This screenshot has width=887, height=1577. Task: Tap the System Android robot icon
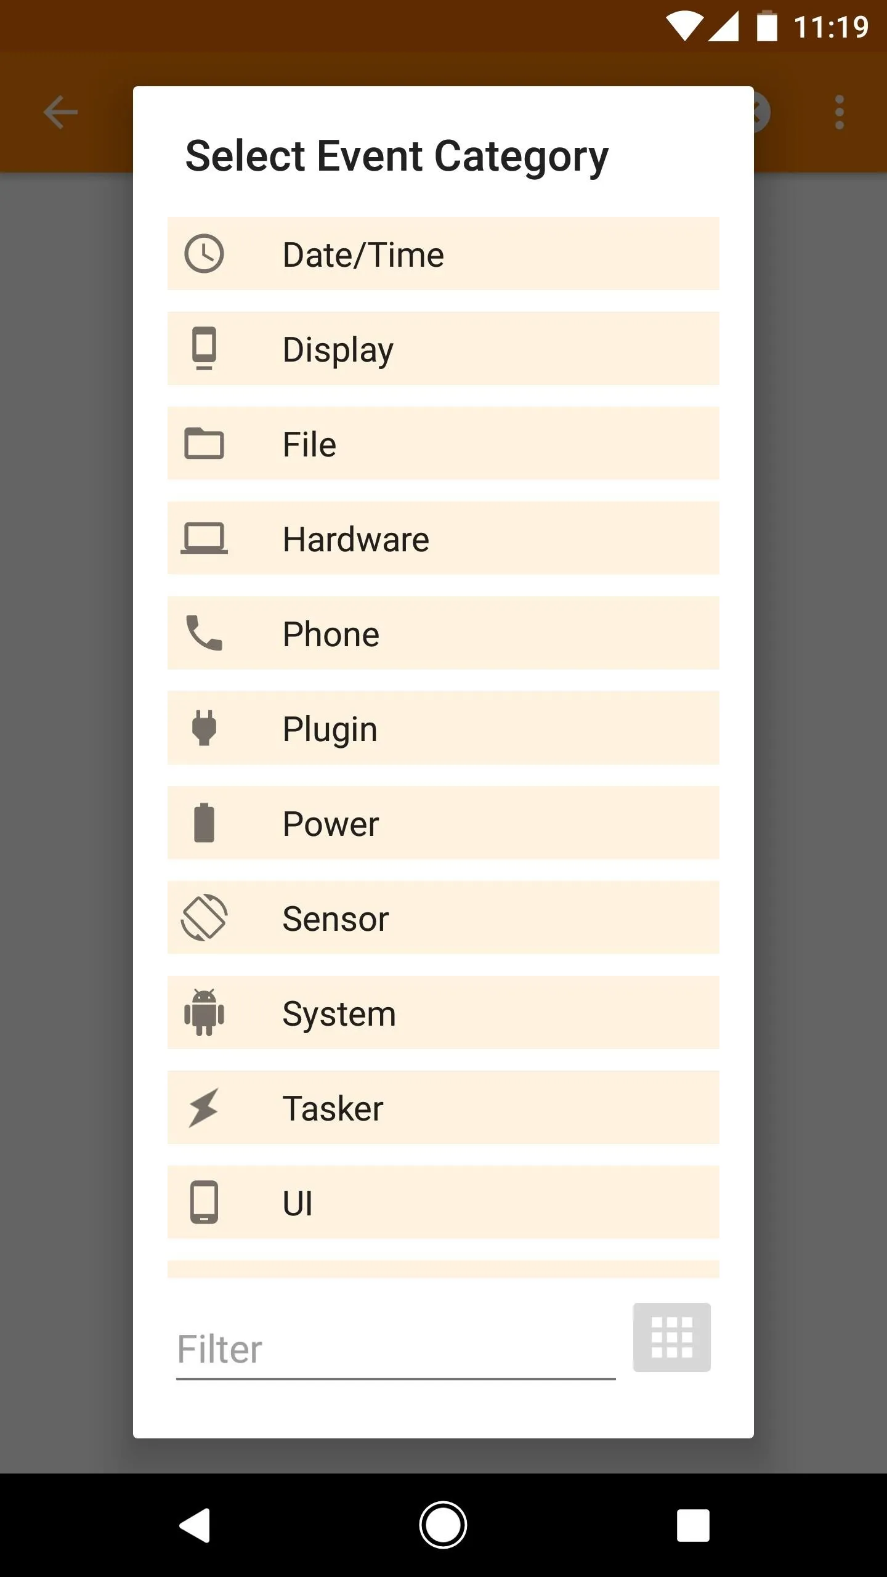(204, 1013)
